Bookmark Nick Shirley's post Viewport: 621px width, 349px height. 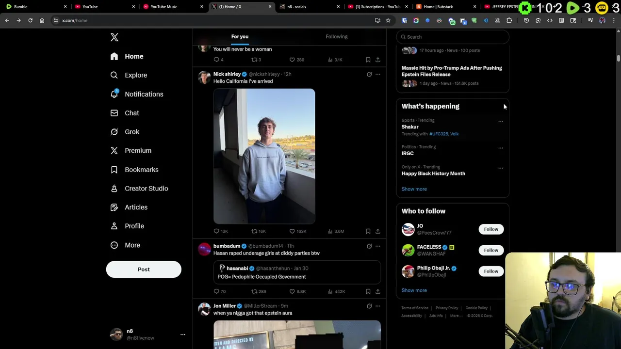click(368, 232)
